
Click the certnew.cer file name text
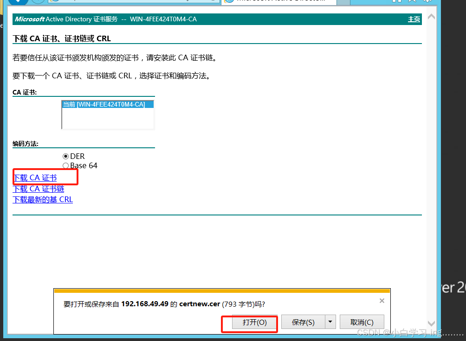(x=200, y=304)
